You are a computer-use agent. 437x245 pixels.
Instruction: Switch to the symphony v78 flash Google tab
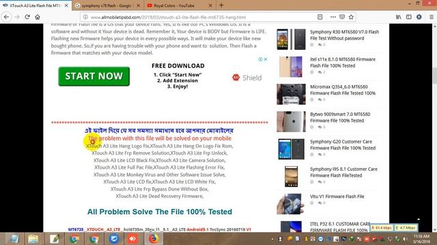108,5
